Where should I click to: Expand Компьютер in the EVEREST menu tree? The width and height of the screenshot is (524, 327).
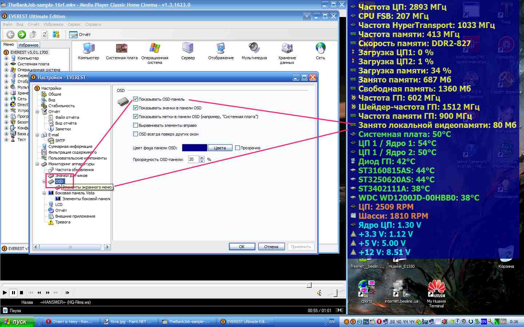tap(6, 58)
